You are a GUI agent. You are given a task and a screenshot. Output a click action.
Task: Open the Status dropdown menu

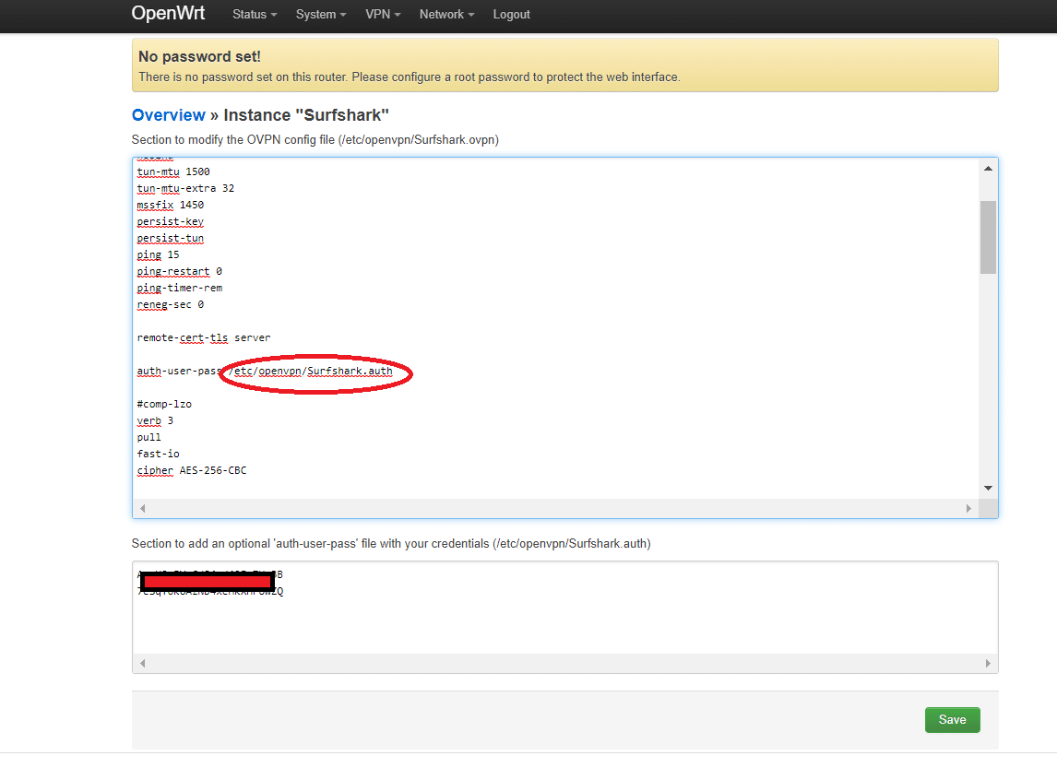click(x=254, y=15)
